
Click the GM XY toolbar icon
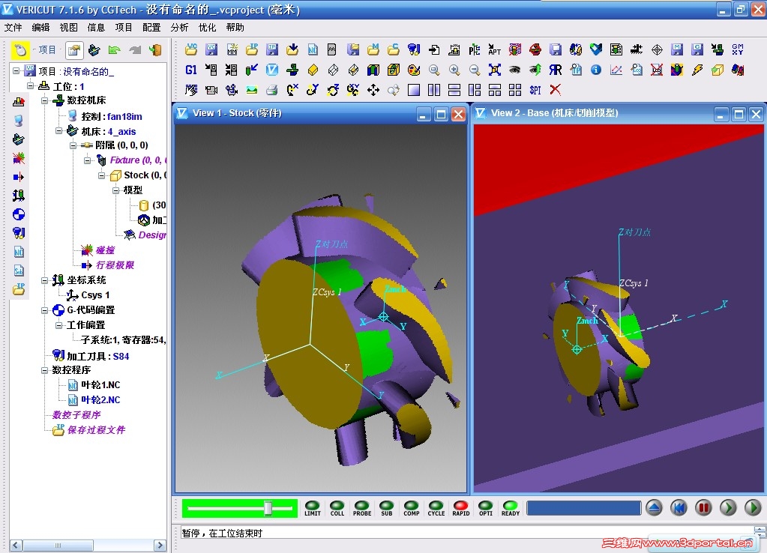pyautogui.click(x=738, y=49)
